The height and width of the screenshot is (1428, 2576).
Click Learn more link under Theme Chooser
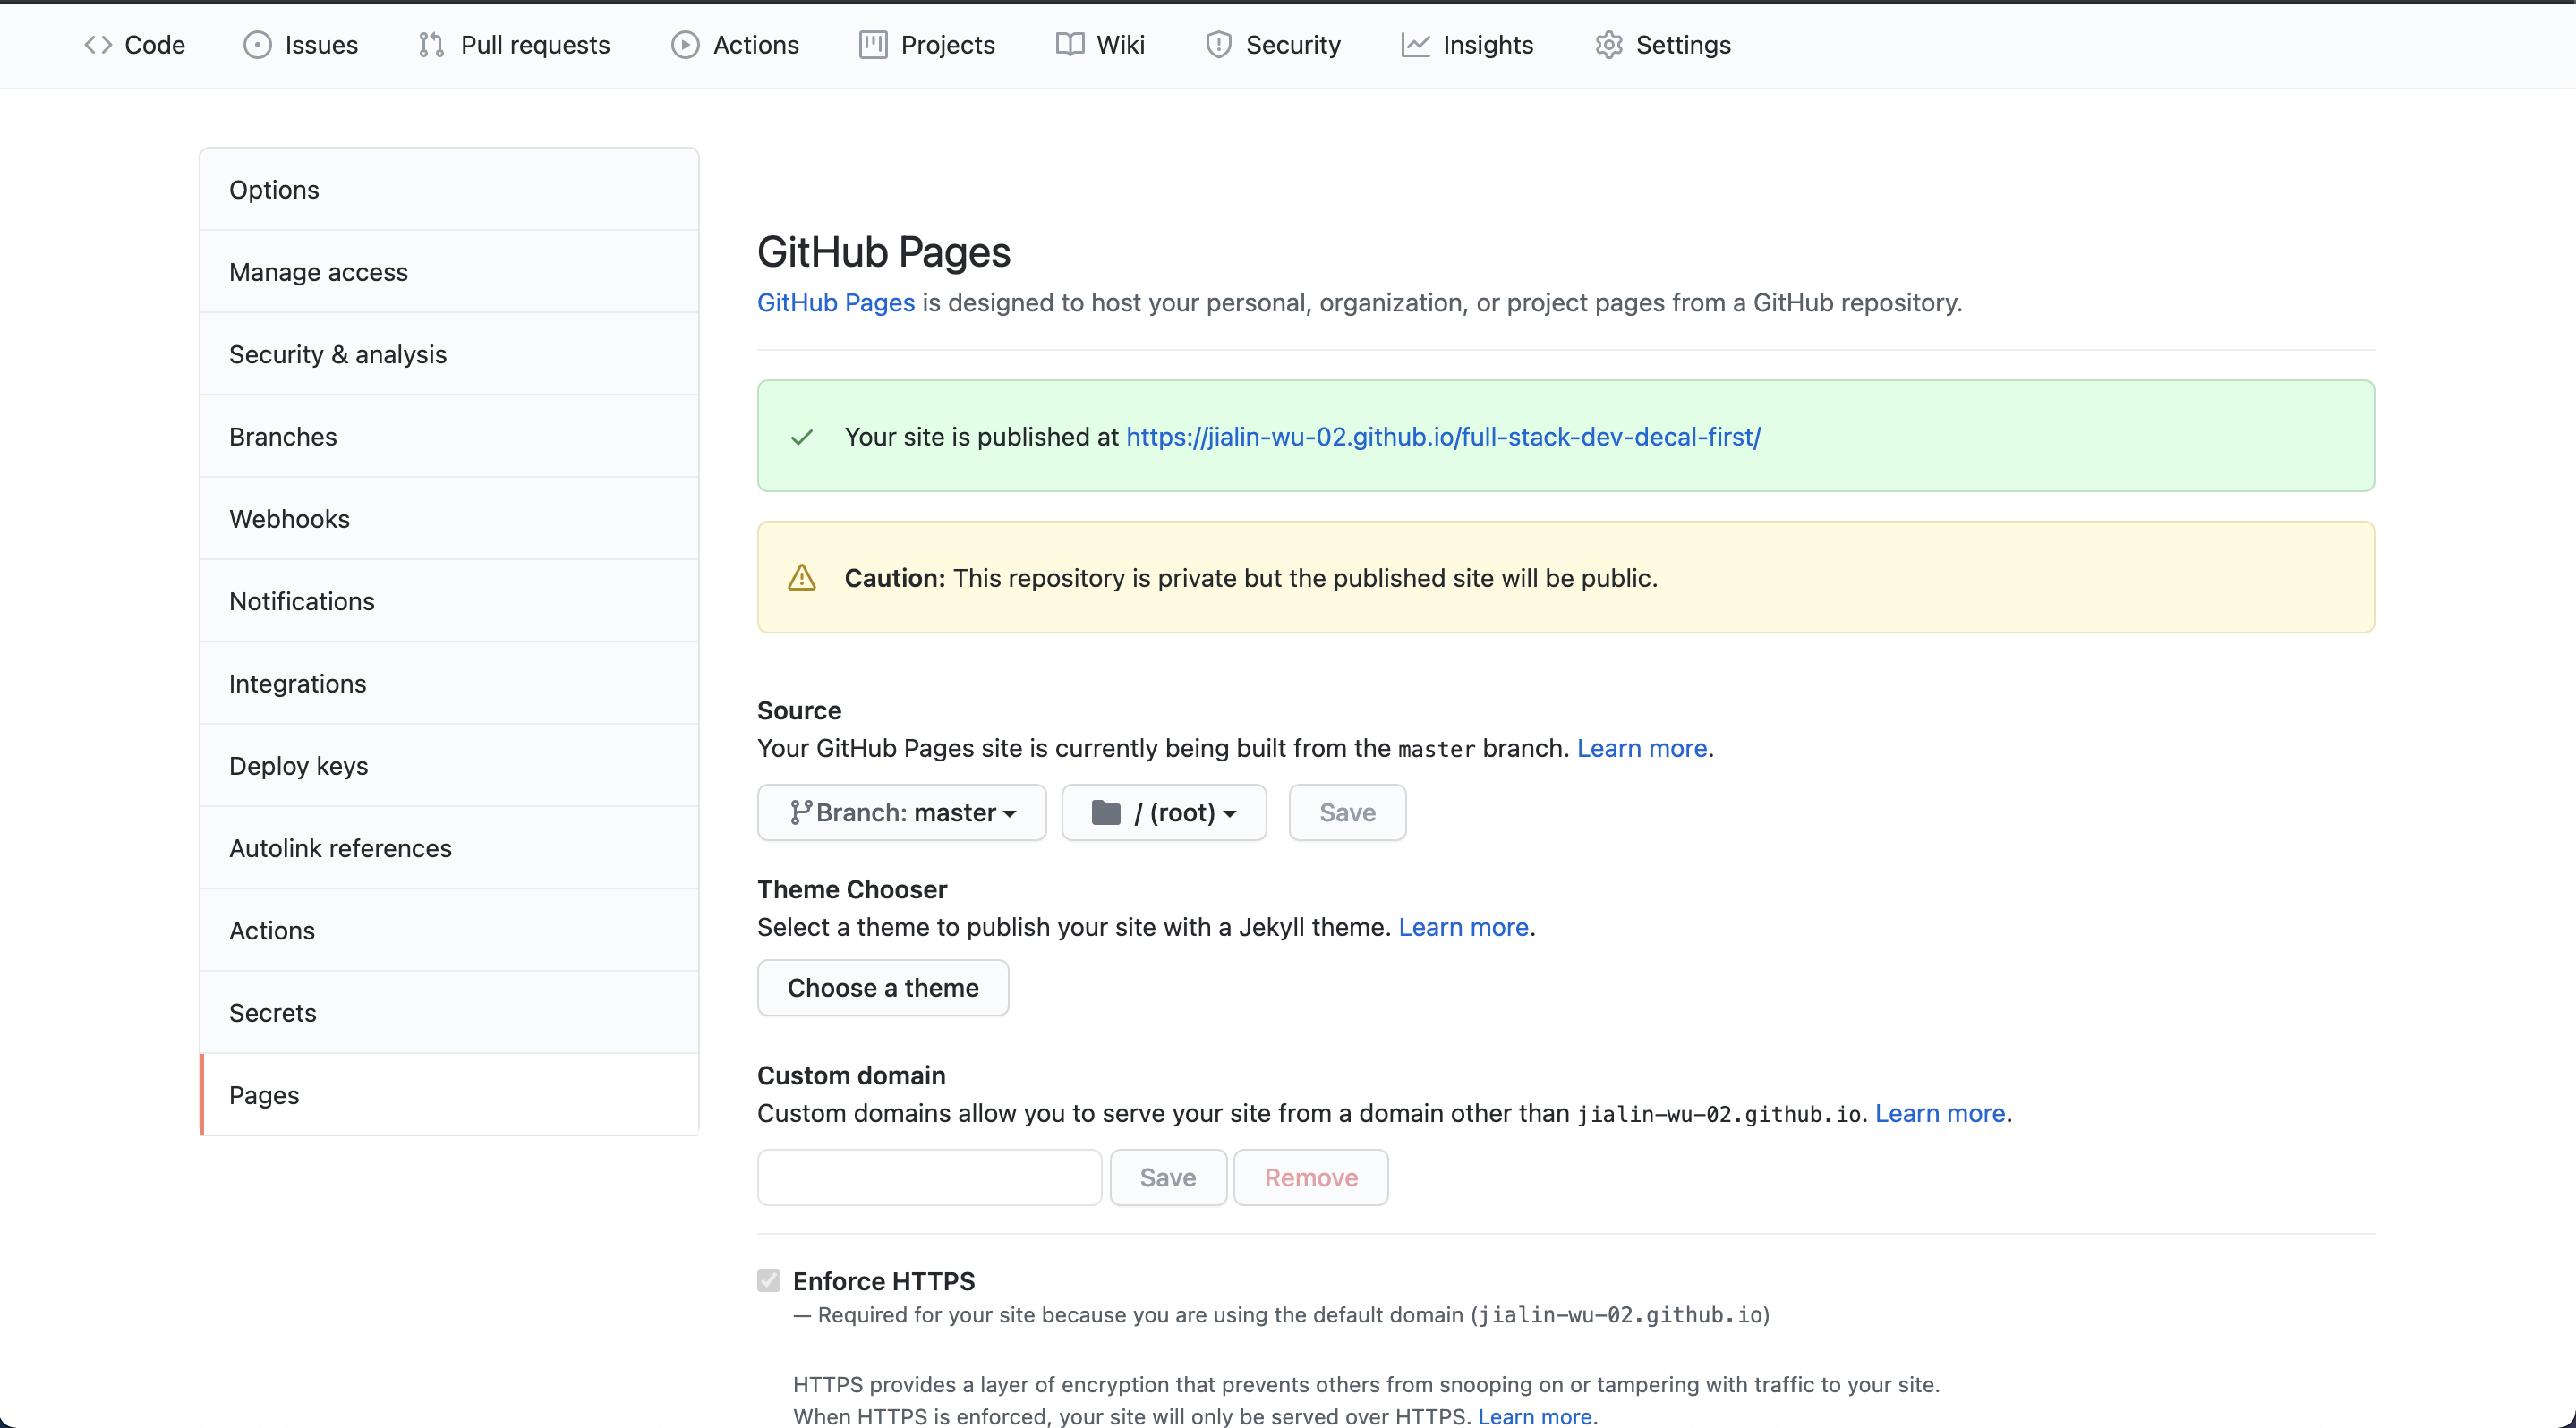click(x=1463, y=927)
